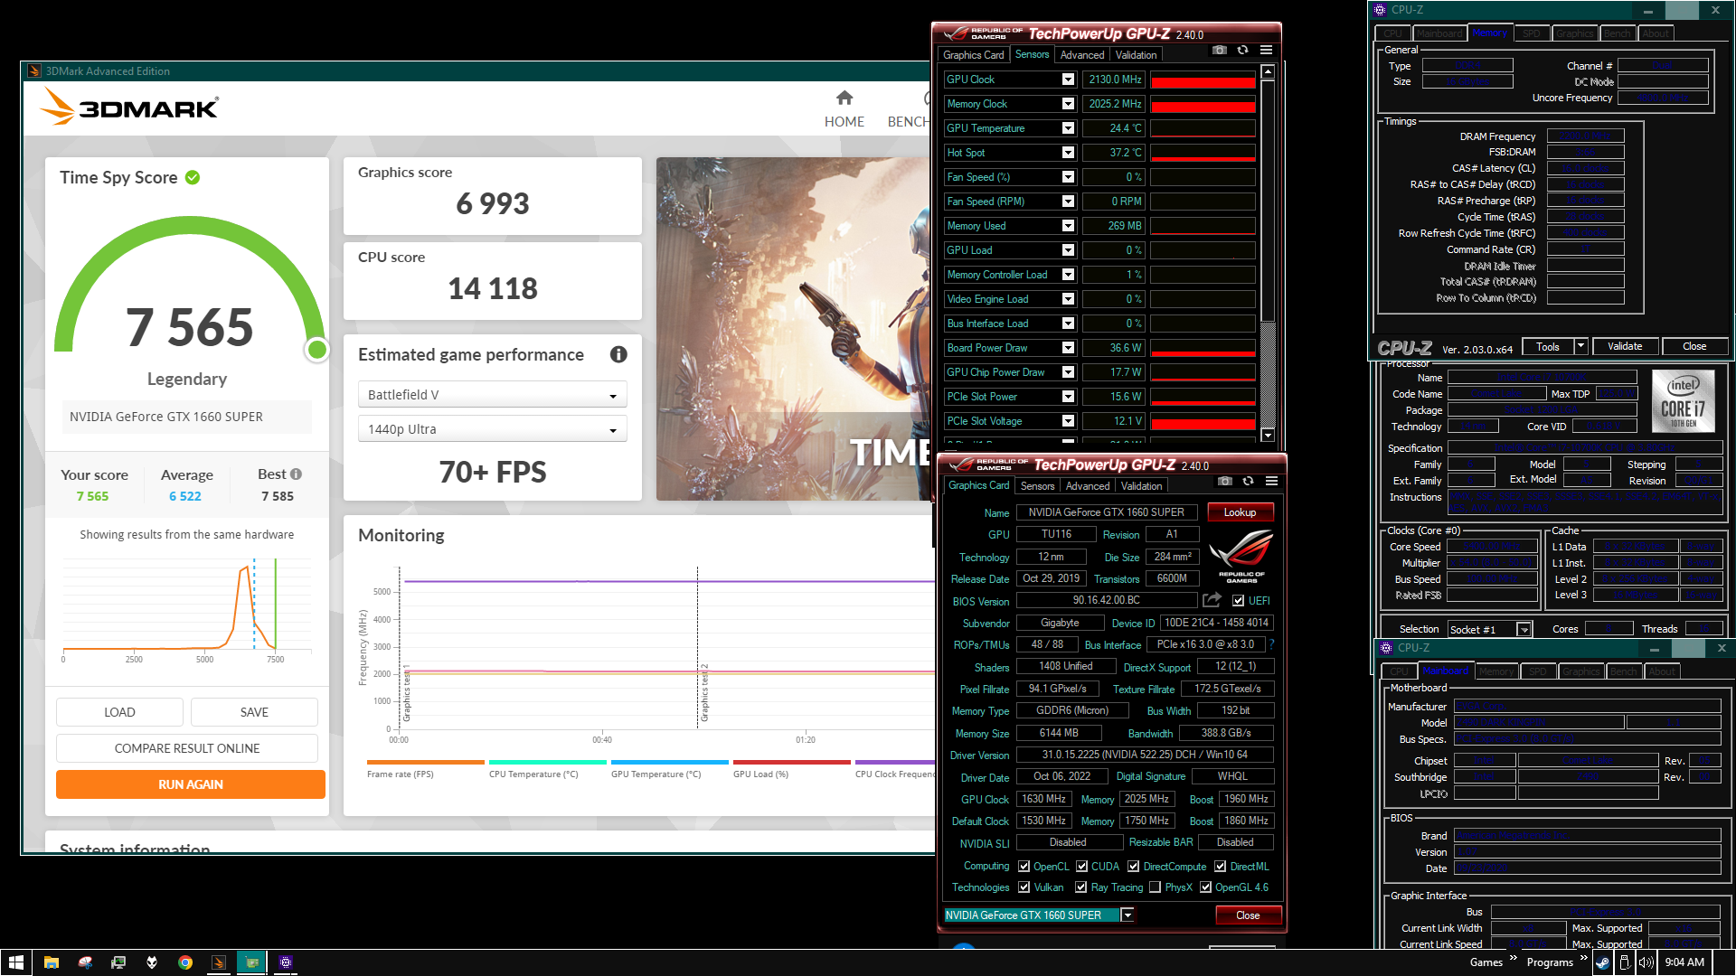Toggle the OpenCL checkbox
Screen dimensions: 1736x976
click(1024, 867)
